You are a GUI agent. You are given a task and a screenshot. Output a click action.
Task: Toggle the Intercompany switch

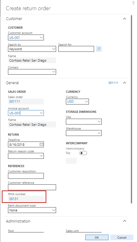(83, 153)
